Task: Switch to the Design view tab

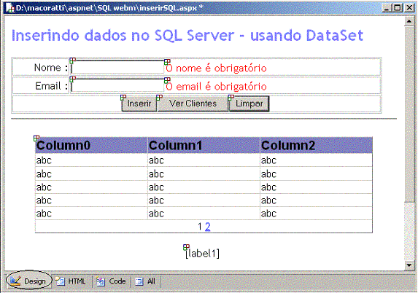Action: tap(28, 281)
